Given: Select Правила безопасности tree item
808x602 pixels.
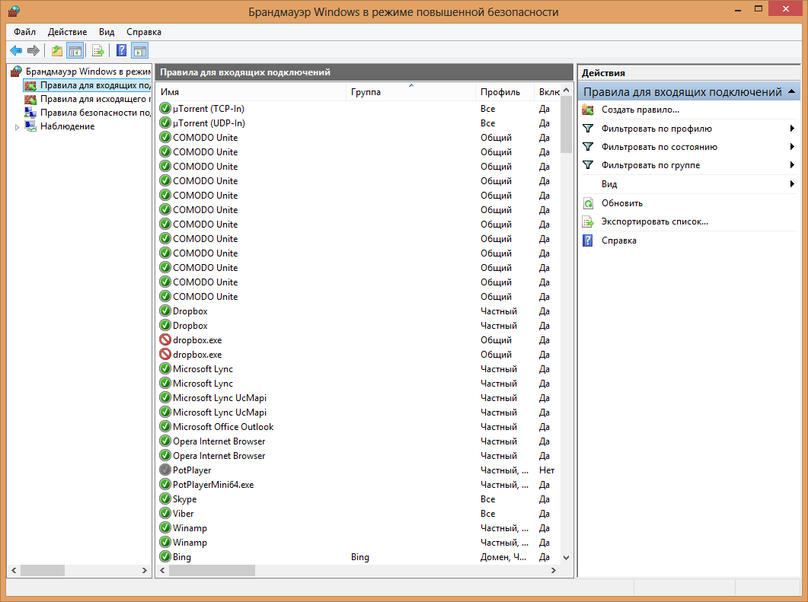Looking at the screenshot, I should pos(95,113).
